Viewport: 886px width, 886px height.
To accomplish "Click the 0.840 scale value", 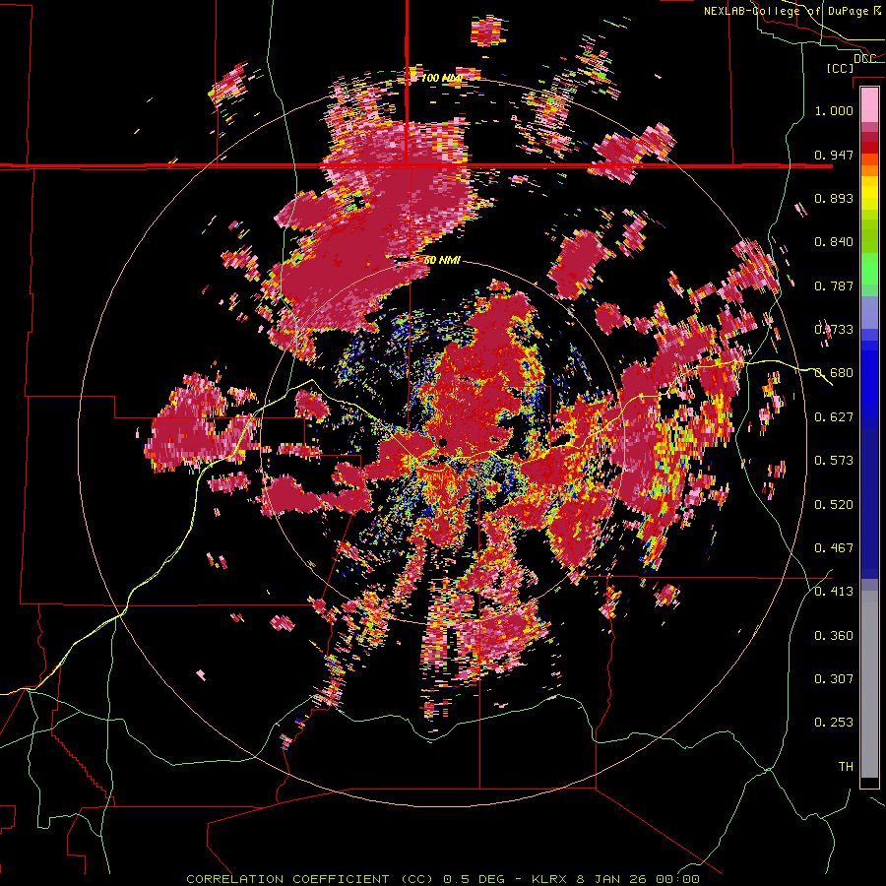I will click(x=834, y=241).
